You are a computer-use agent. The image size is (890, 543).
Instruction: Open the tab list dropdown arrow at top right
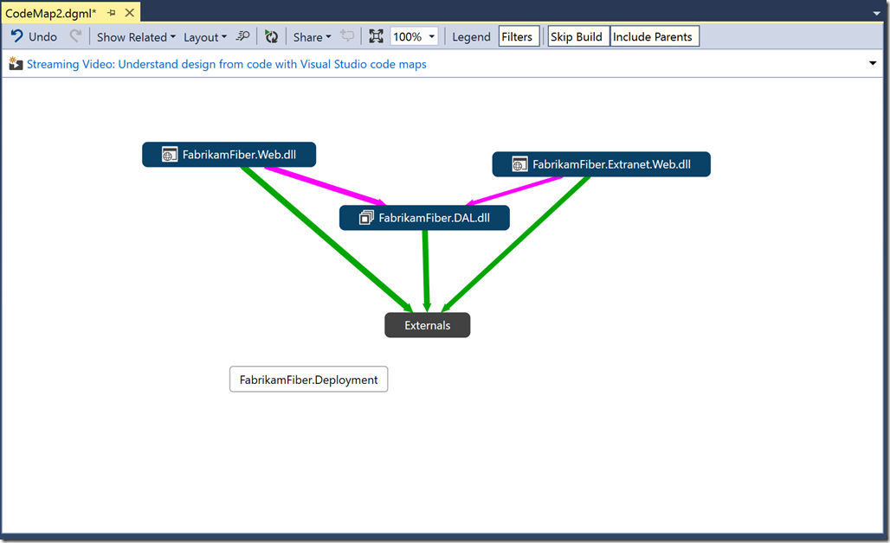(877, 13)
